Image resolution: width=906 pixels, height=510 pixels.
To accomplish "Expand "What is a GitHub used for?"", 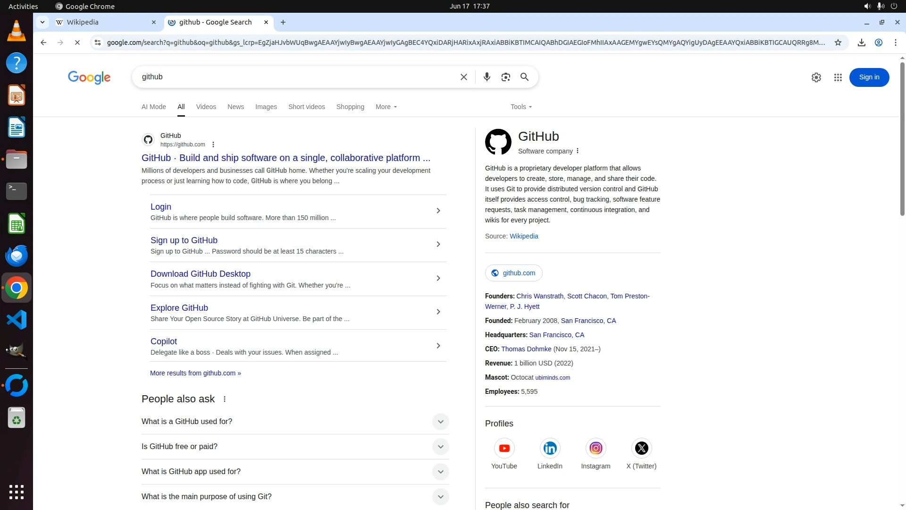I will point(440,422).
